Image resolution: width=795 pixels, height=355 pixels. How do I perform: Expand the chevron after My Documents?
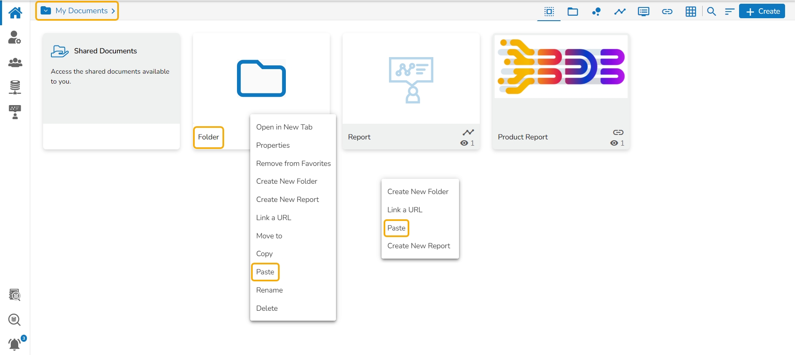tap(113, 11)
